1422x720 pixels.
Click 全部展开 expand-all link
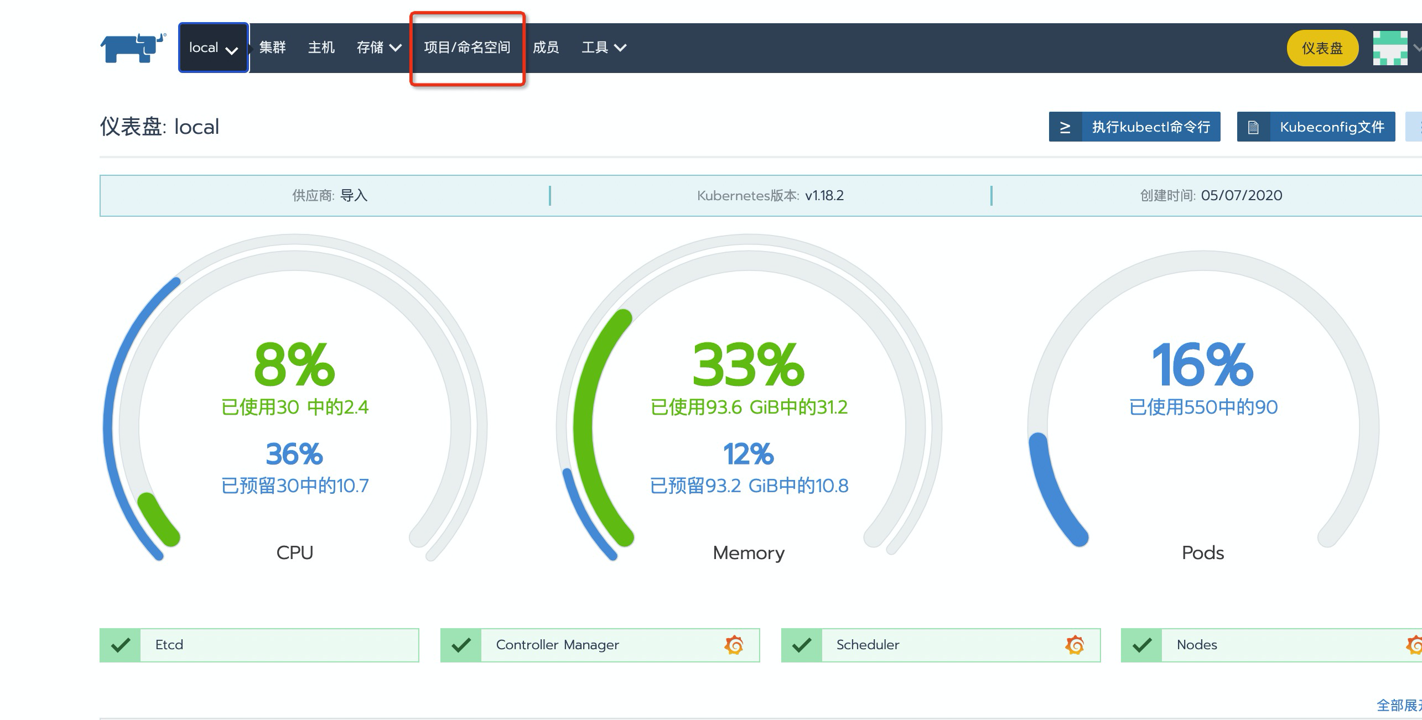pyautogui.click(x=1398, y=706)
